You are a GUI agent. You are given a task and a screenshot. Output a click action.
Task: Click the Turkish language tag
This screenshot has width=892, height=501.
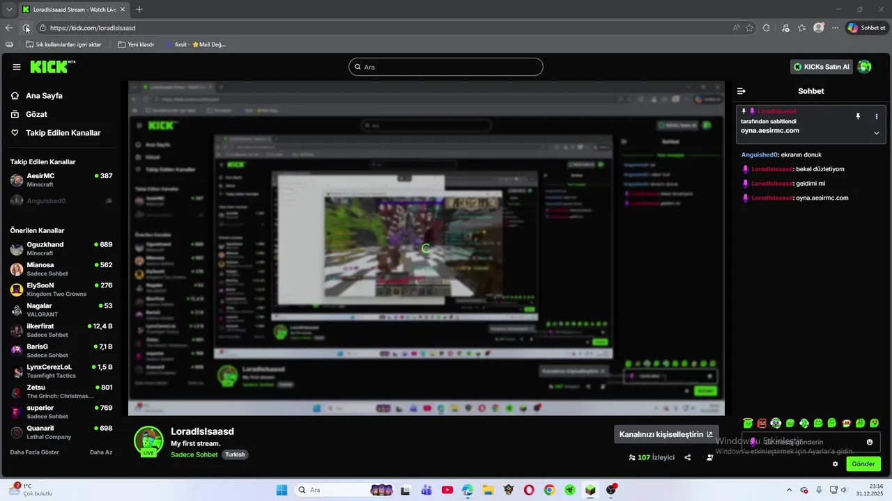point(235,454)
